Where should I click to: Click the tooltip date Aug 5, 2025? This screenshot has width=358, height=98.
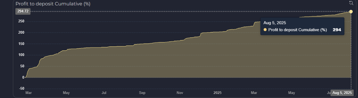click(275, 23)
